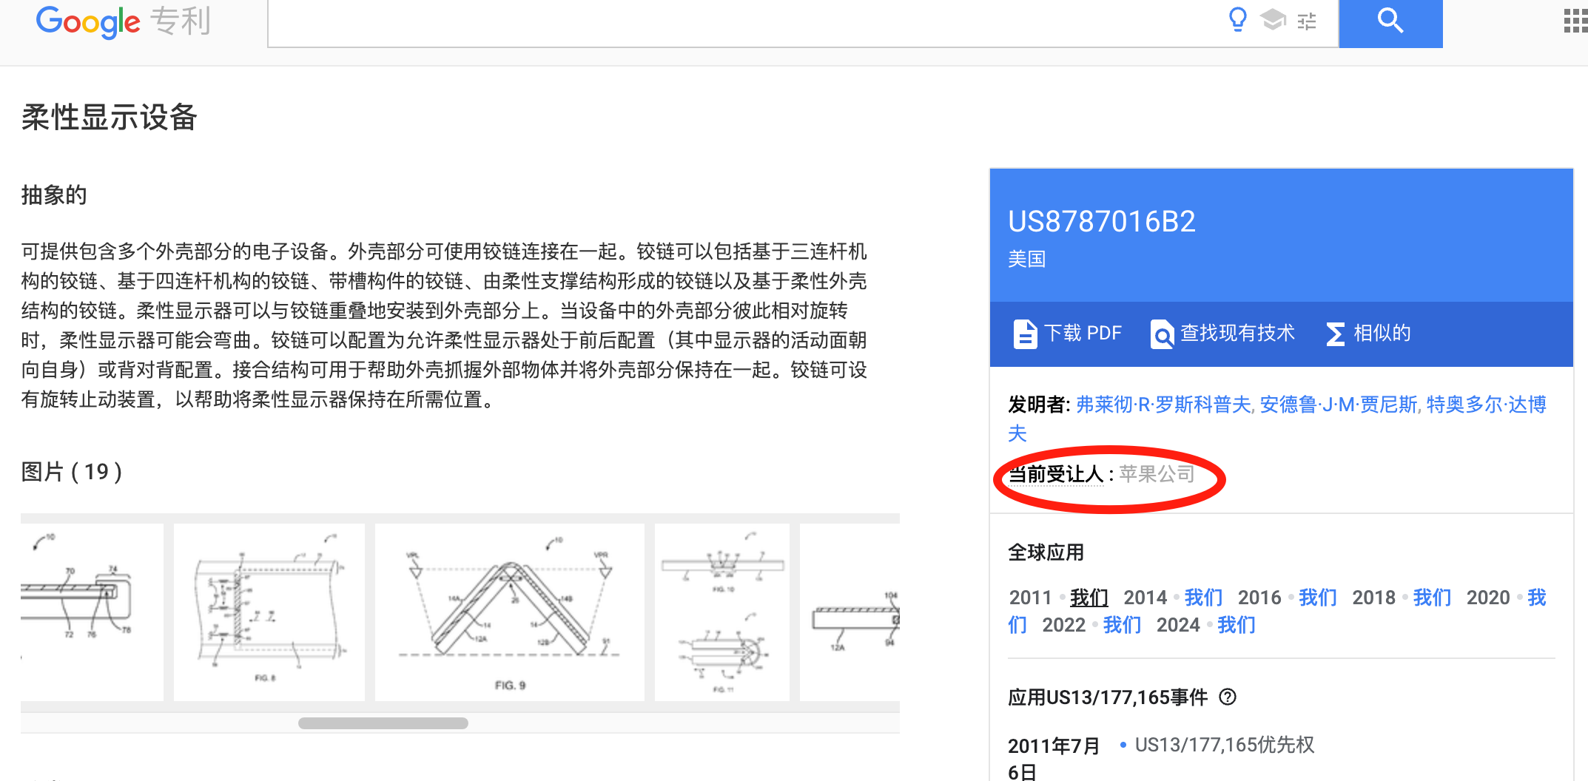Open the FIG. 9 folded display thumbnail

(509, 612)
